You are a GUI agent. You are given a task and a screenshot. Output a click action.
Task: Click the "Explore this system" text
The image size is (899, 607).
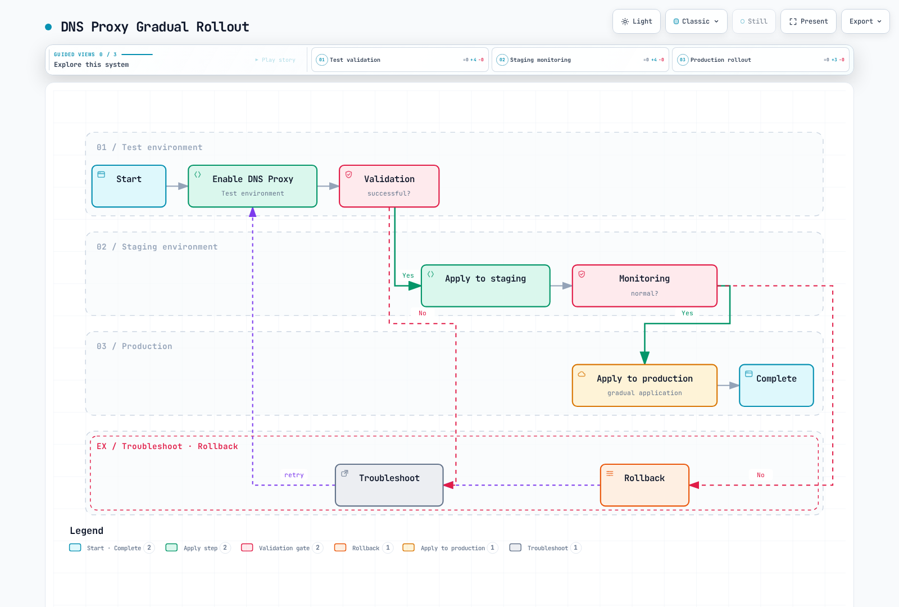[x=92, y=65]
